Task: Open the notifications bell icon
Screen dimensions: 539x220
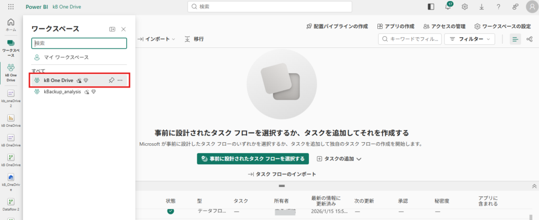Action: click(x=447, y=7)
